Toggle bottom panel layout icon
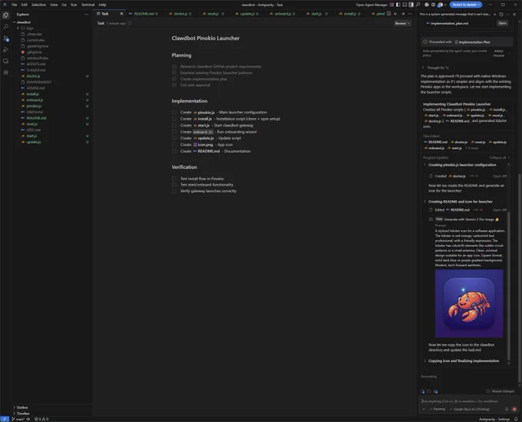The width and height of the screenshot is (522, 422). tap(405, 5)
